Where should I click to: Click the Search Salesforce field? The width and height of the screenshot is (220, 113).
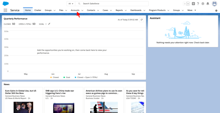pos(112,4)
